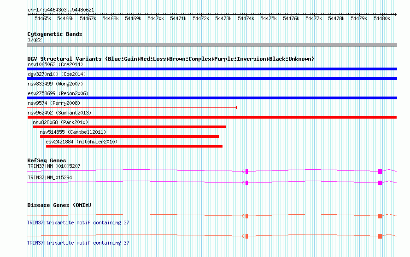Click the 54465k ruler tick label
The image size is (410, 257).
(43, 18)
